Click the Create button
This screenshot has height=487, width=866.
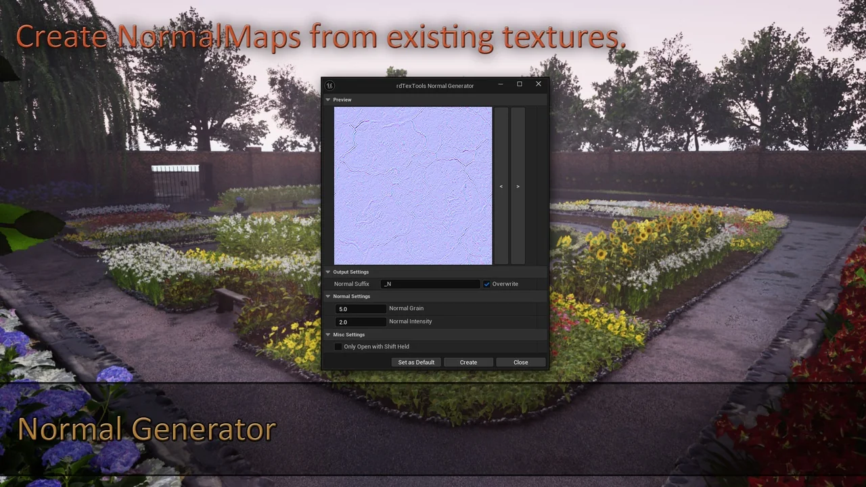[468, 363]
